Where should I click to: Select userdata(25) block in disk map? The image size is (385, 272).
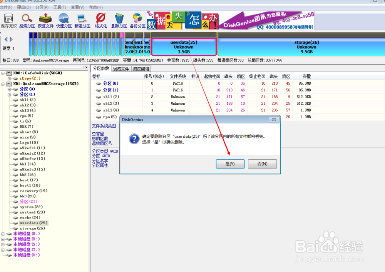pos(184,47)
